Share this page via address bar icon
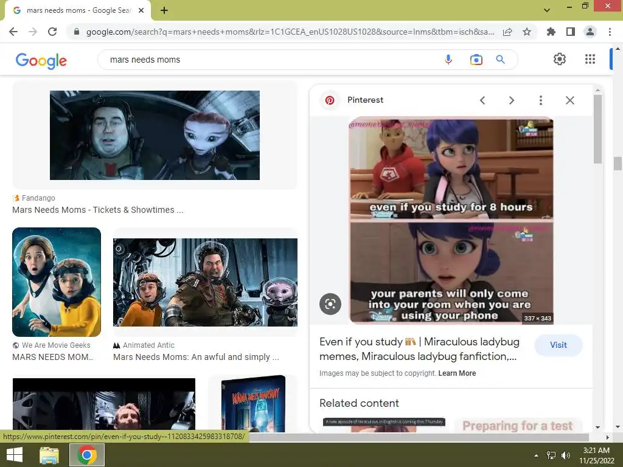 tap(507, 32)
